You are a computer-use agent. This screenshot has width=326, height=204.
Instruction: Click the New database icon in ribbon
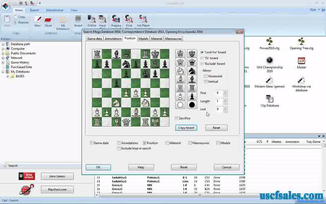38,21
